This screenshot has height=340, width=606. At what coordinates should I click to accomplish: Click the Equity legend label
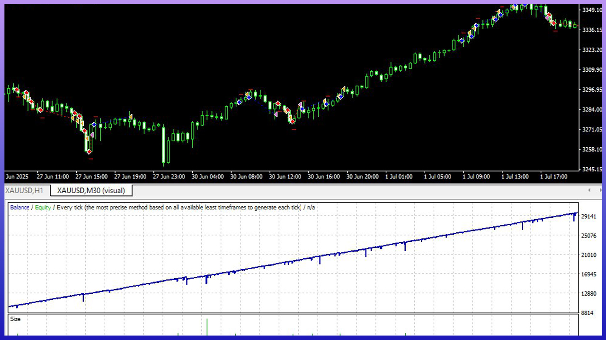(43, 207)
